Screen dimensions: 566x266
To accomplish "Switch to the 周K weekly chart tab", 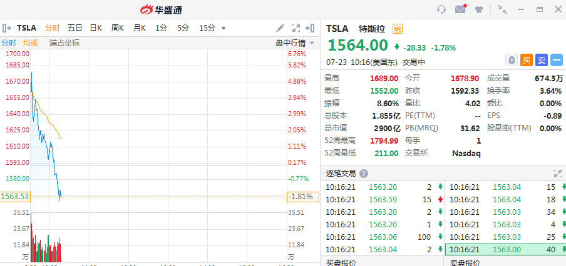I will (x=118, y=28).
